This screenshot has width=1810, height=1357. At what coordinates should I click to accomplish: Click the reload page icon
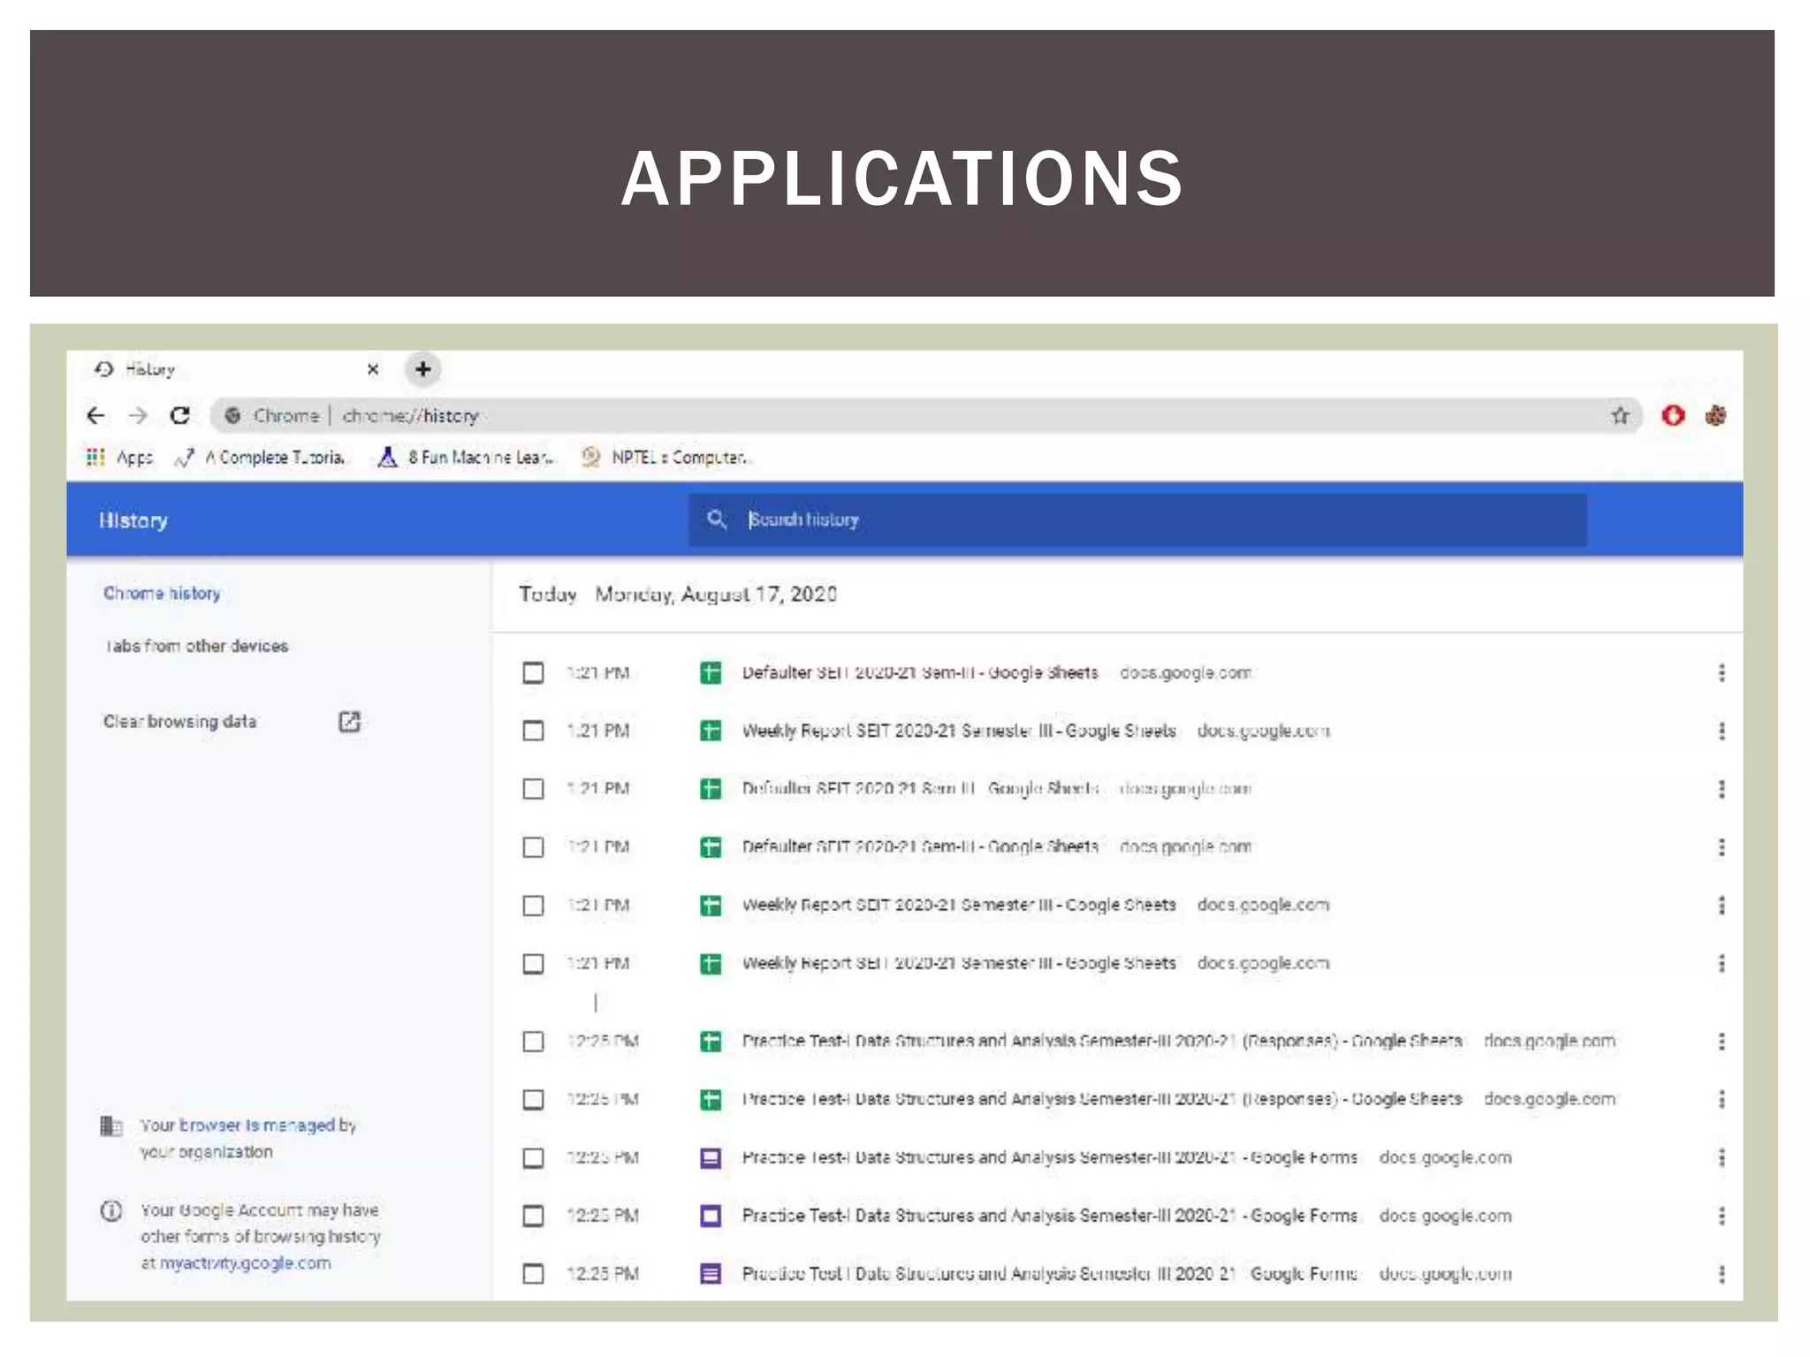pyautogui.click(x=180, y=415)
